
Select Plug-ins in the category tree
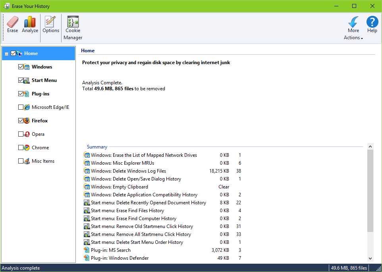[41, 94]
